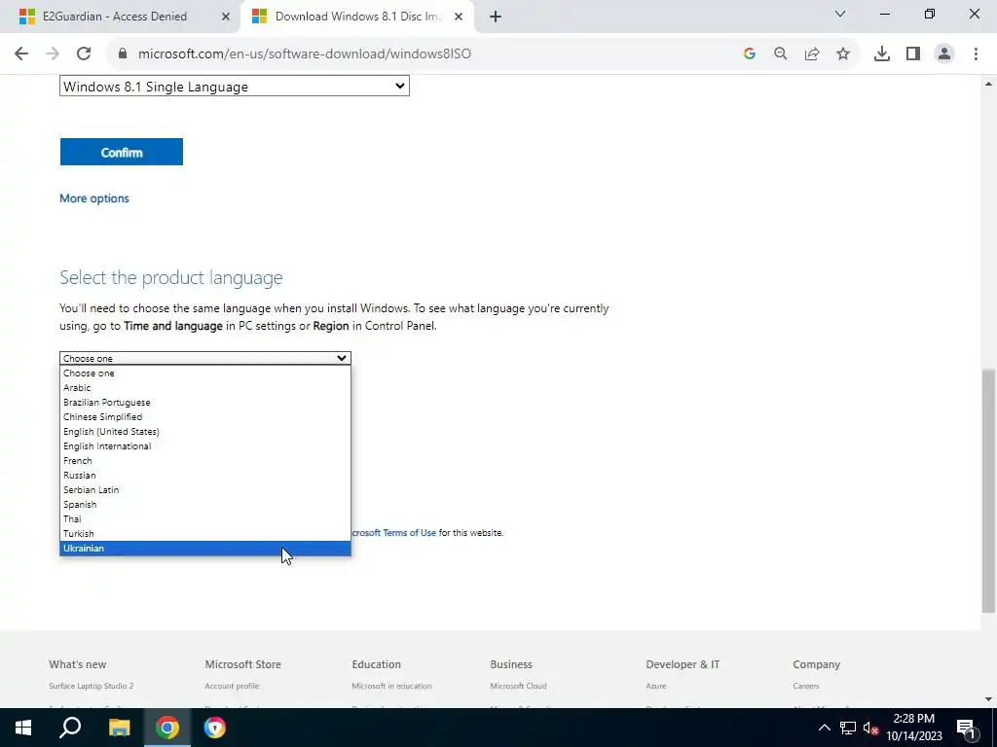Open Microsoft in education footer link
This screenshot has width=997, height=747.
tap(391, 686)
